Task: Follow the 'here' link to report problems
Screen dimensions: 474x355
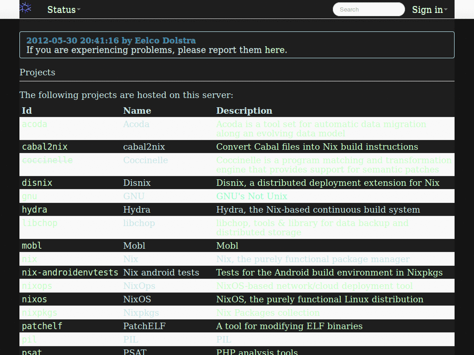Action: click(x=274, y=50)
